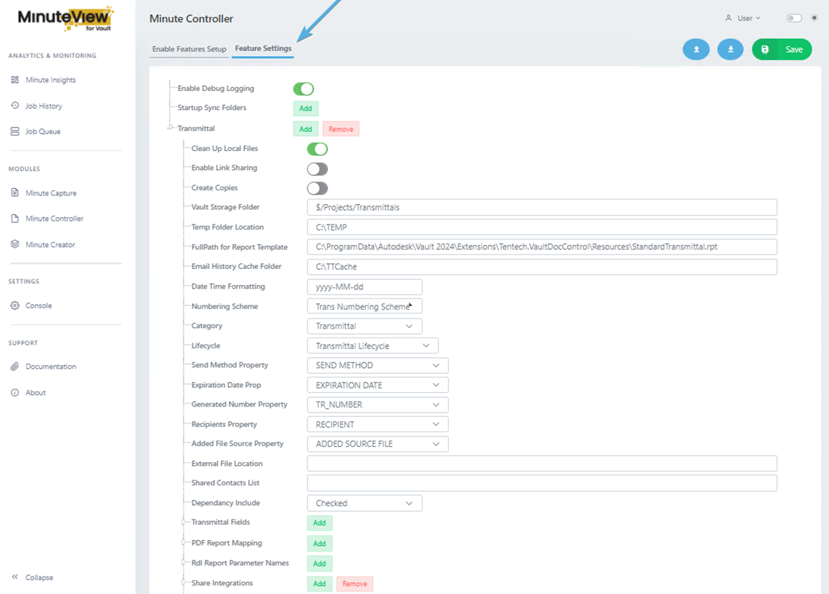Click the blue download arrow button
This screenshot has height=594, width=829.
(730, 50)
